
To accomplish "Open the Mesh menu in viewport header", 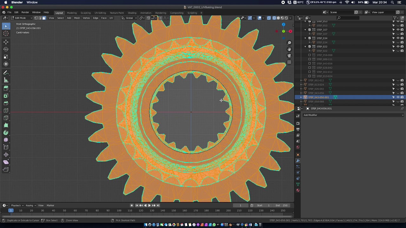I will [x=77, y=18].
